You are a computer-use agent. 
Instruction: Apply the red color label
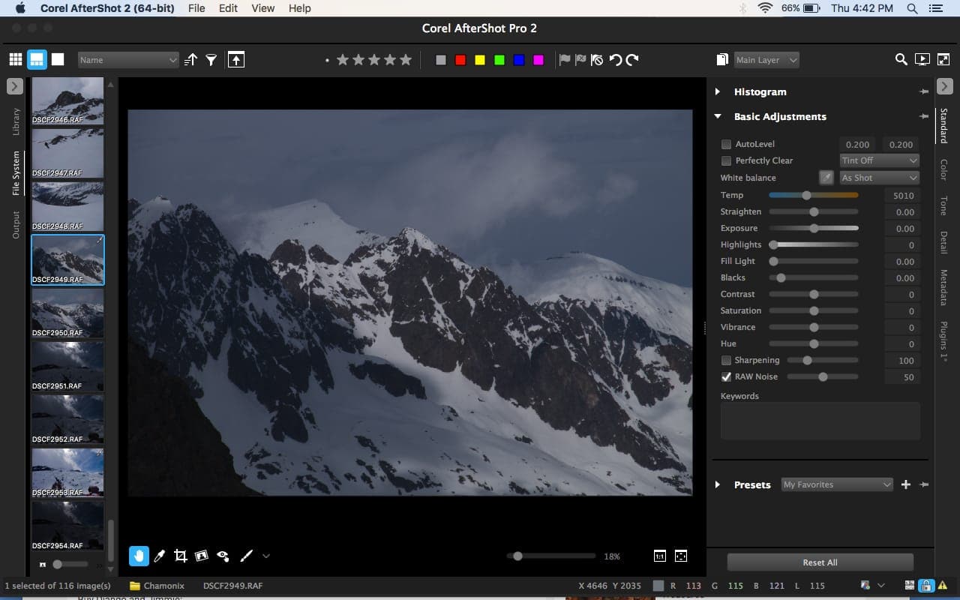click(460, 60)
